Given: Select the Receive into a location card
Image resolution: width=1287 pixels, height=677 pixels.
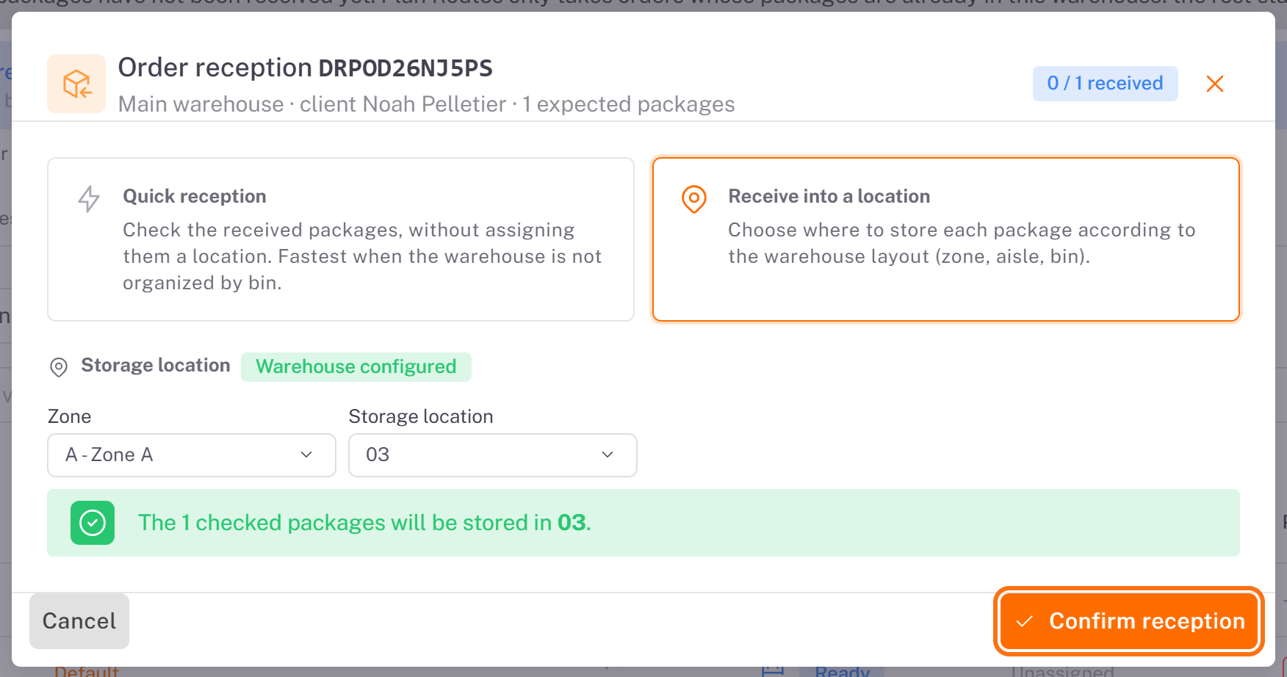Looking at the screenshot, I should point(946,239).
